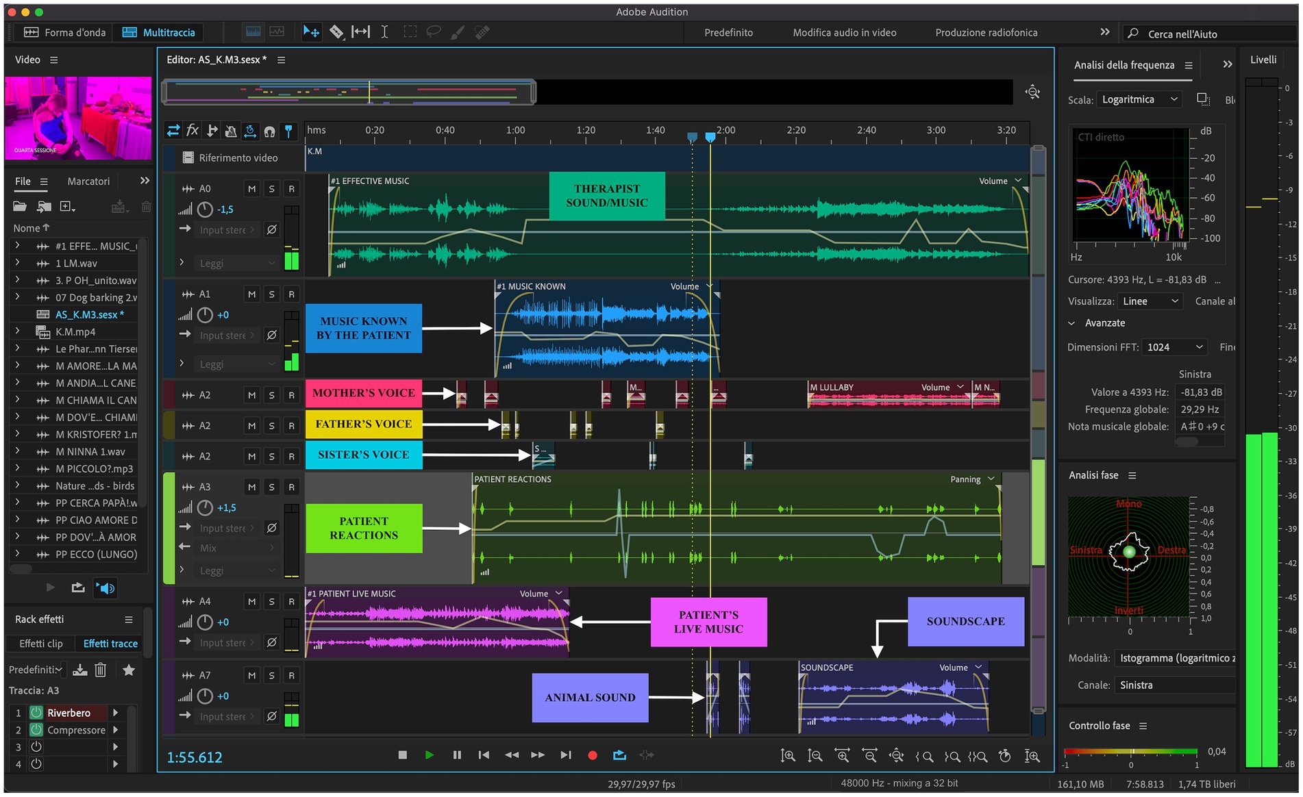Viewport: 1303px width, 797px height.
Task: Save effects rack preset icon
Action: point(79,670)
